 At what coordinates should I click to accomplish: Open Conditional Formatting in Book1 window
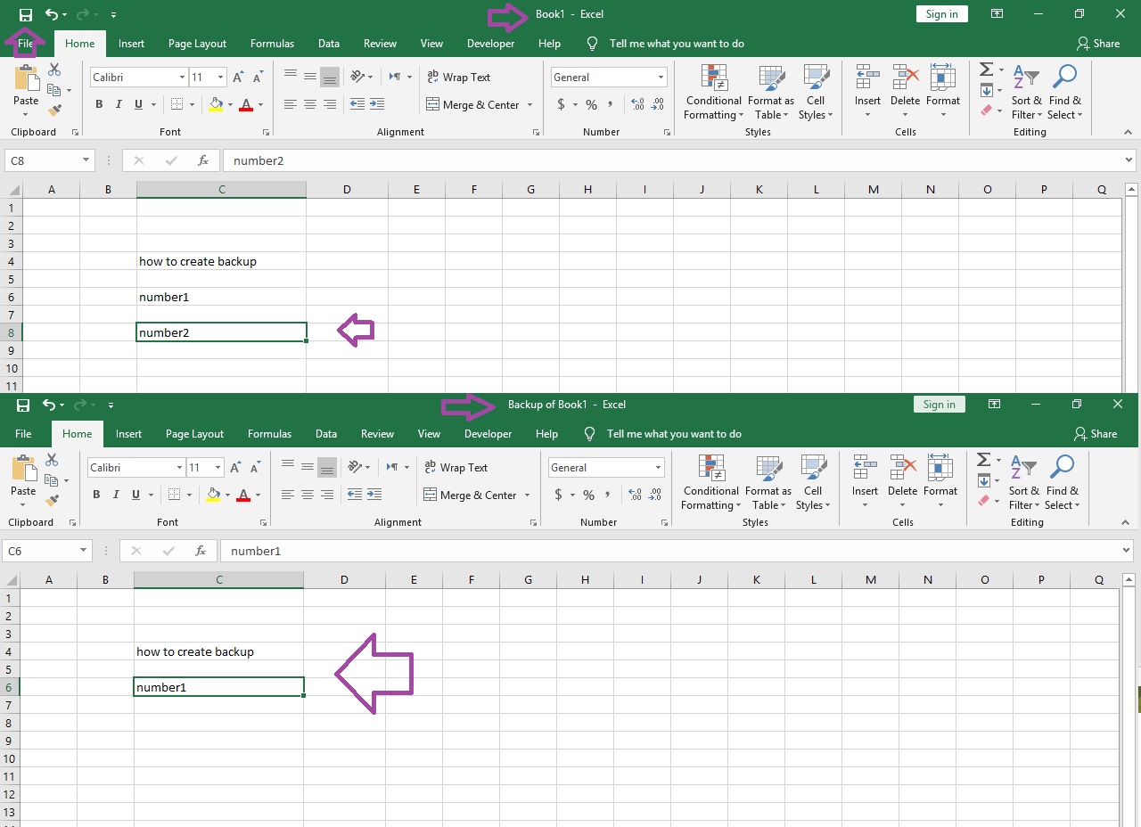click(713, 92)
